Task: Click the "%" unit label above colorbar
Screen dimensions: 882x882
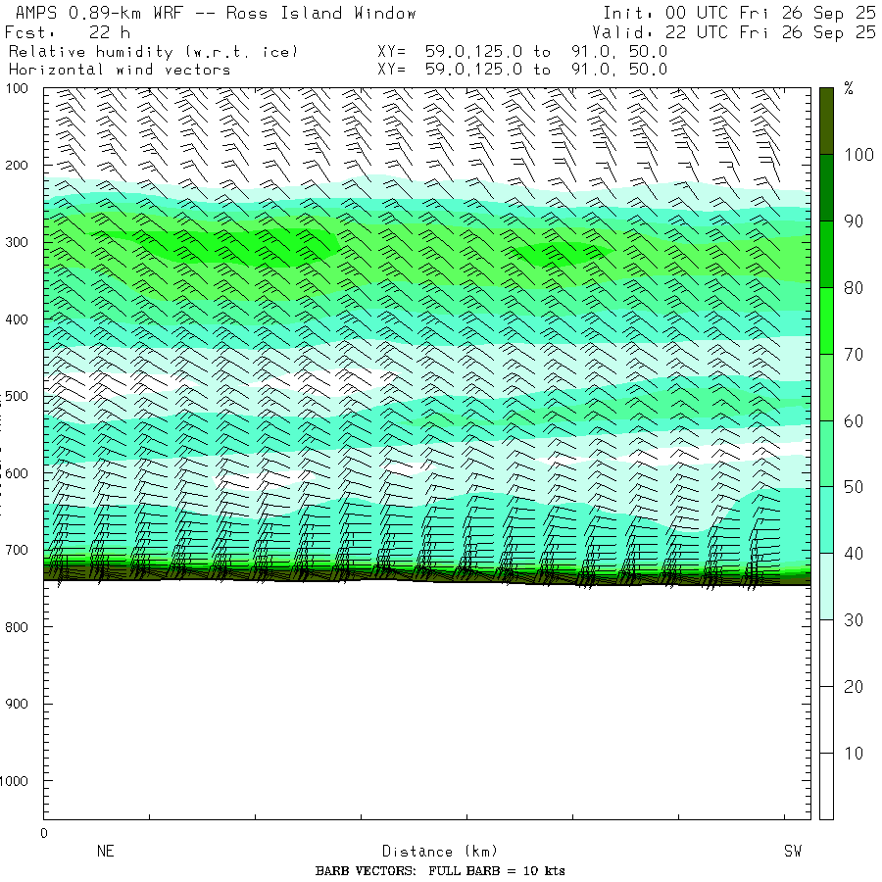Action: pyautogui.click(x=849, y=88)
